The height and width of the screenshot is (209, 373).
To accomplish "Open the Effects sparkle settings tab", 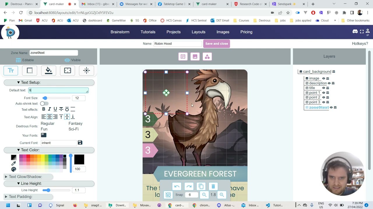I will [87, 71].
